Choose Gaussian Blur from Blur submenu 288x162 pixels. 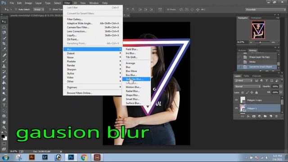(x=136, y=79)
